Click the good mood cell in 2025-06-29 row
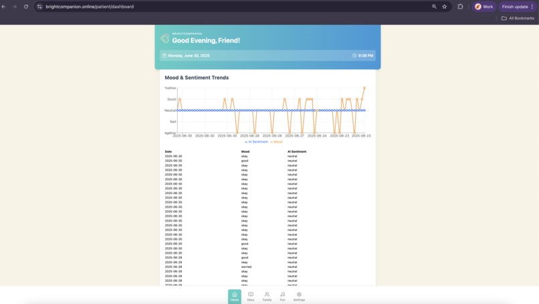 point(244,258)
